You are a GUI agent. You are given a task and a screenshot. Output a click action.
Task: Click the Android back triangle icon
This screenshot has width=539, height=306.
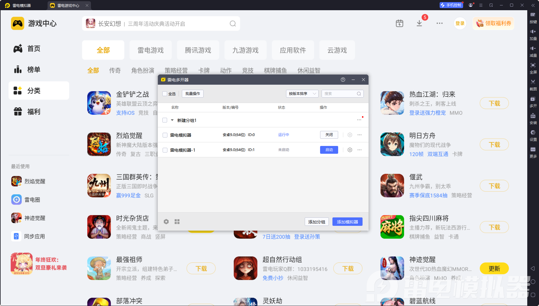(x=533, y=268)
